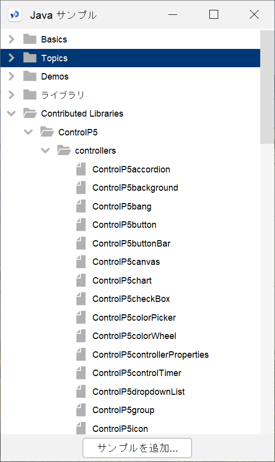Click the file icon beside ControlP5group
The image size is (275, 462).
coord(81,410)
